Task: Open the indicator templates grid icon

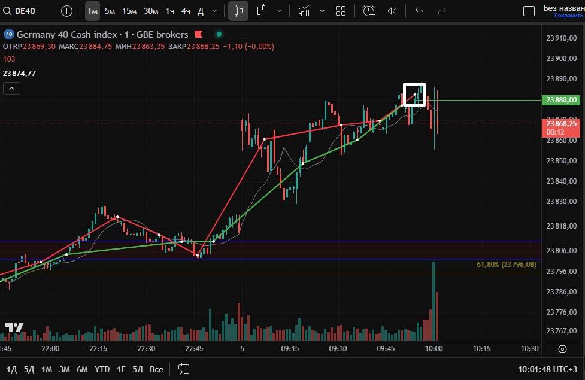Action: click(341, 11)
